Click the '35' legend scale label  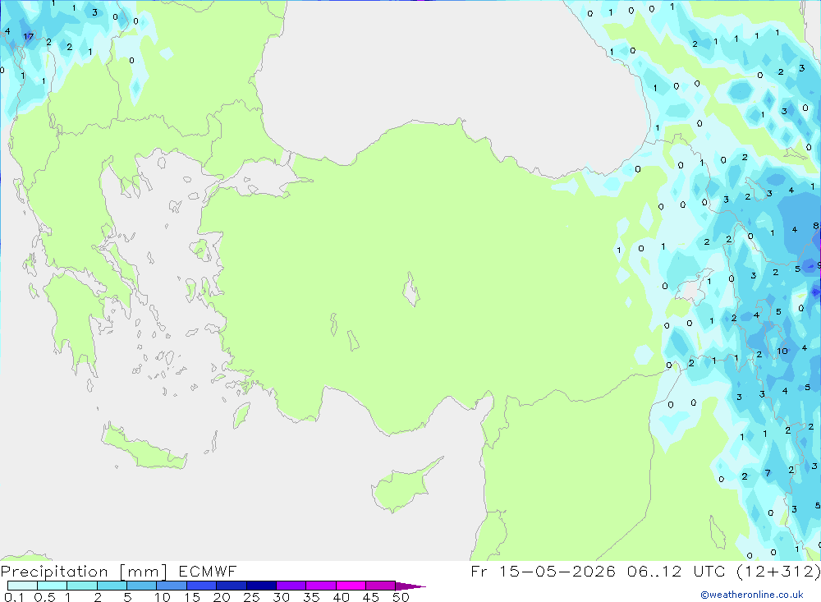tap(311, 597)
